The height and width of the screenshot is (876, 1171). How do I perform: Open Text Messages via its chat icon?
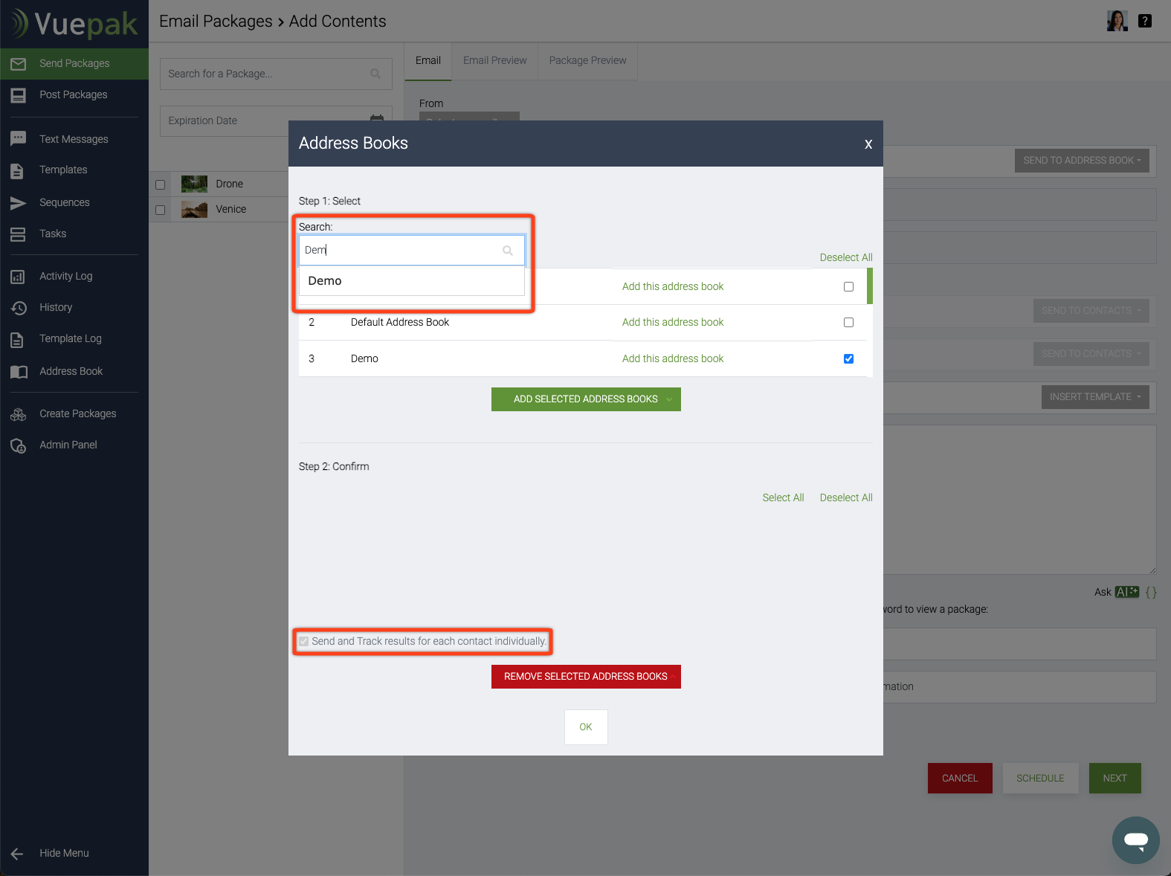(19, 139)
